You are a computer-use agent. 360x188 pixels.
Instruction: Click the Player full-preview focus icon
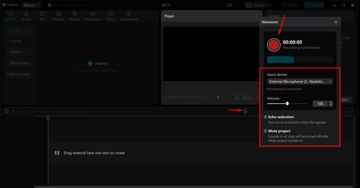[237, 98]
